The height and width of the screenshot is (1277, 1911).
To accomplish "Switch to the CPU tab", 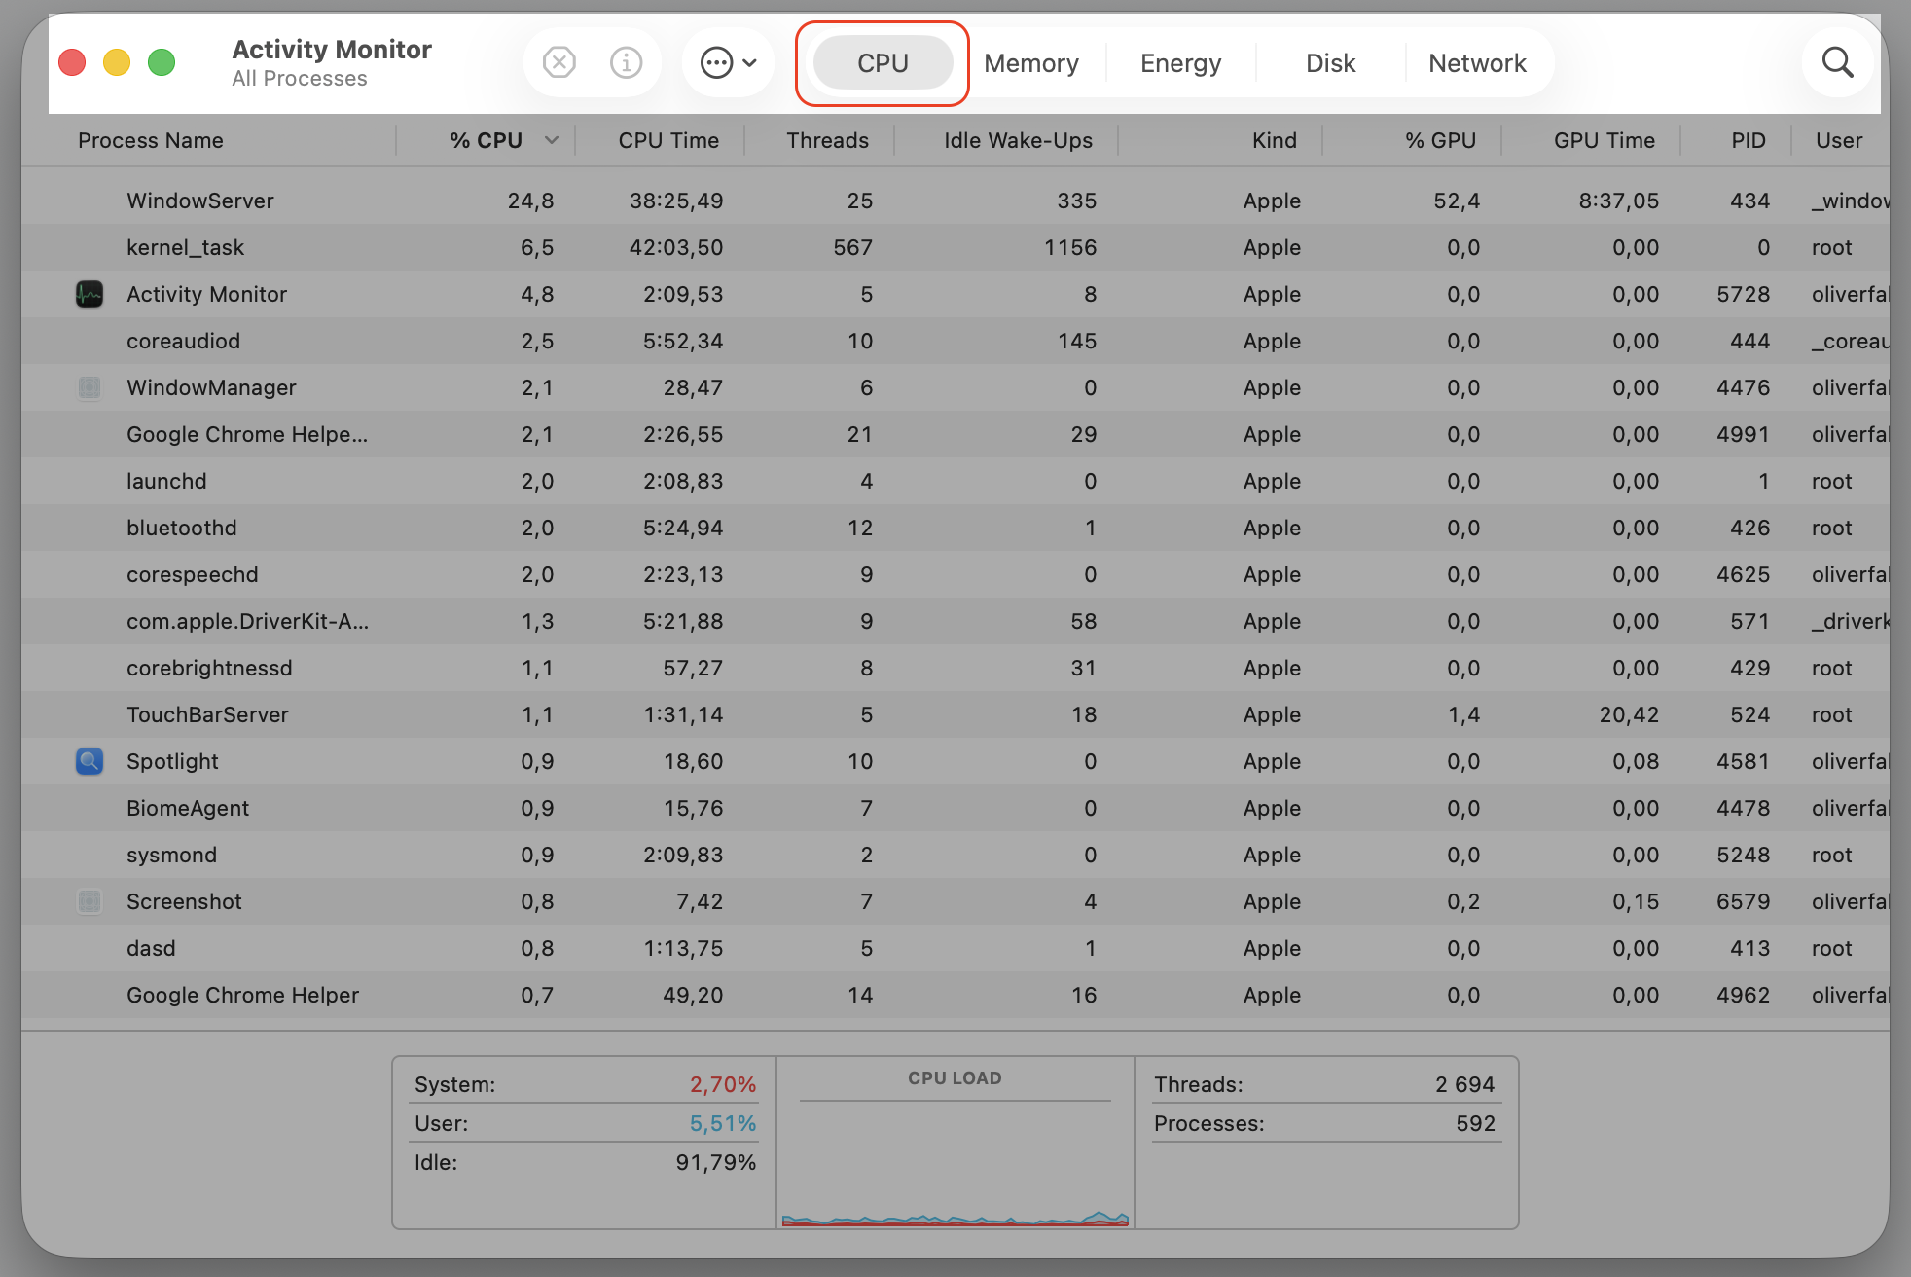I will pos(883,63).
